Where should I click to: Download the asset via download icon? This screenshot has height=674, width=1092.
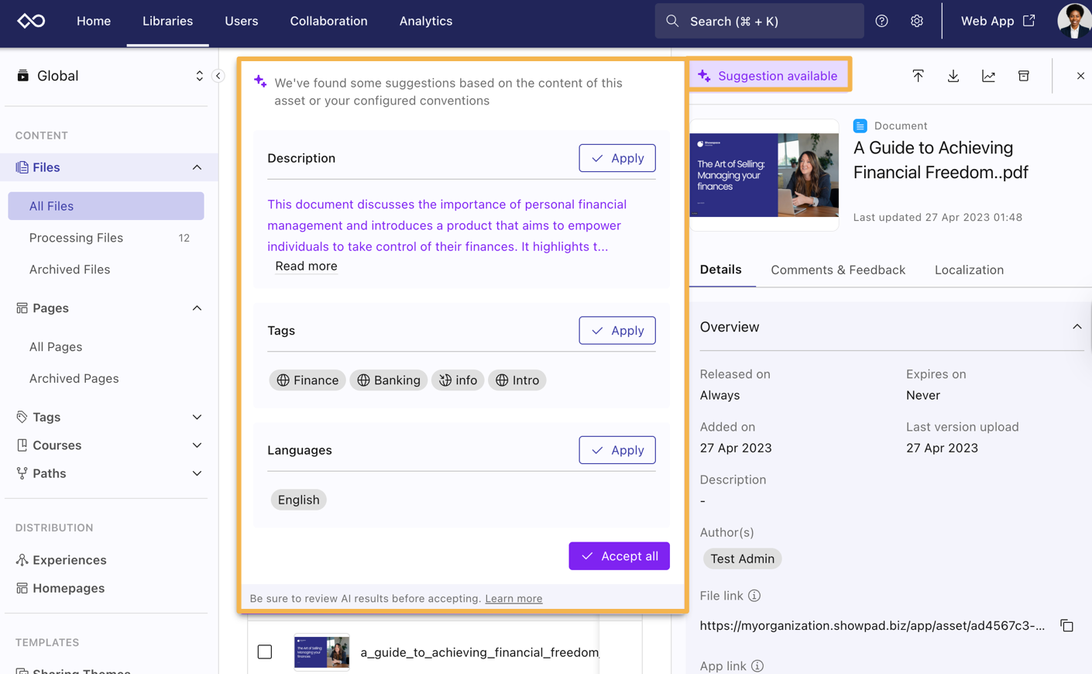(x=953, y=76)
